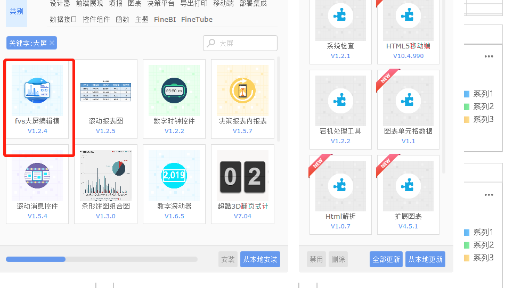This screenshot has height=288, width=505.
Task: Switch to the 图表 category
Action: (x=135, y=4)
